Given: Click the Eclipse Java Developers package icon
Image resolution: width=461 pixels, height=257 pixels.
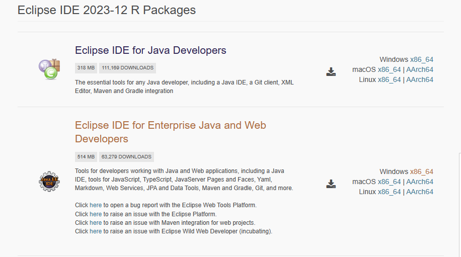Looking at the screenshot, I should (x=49, y=69).
